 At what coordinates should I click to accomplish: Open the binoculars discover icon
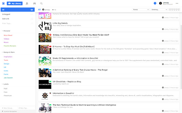click(34, 3)
